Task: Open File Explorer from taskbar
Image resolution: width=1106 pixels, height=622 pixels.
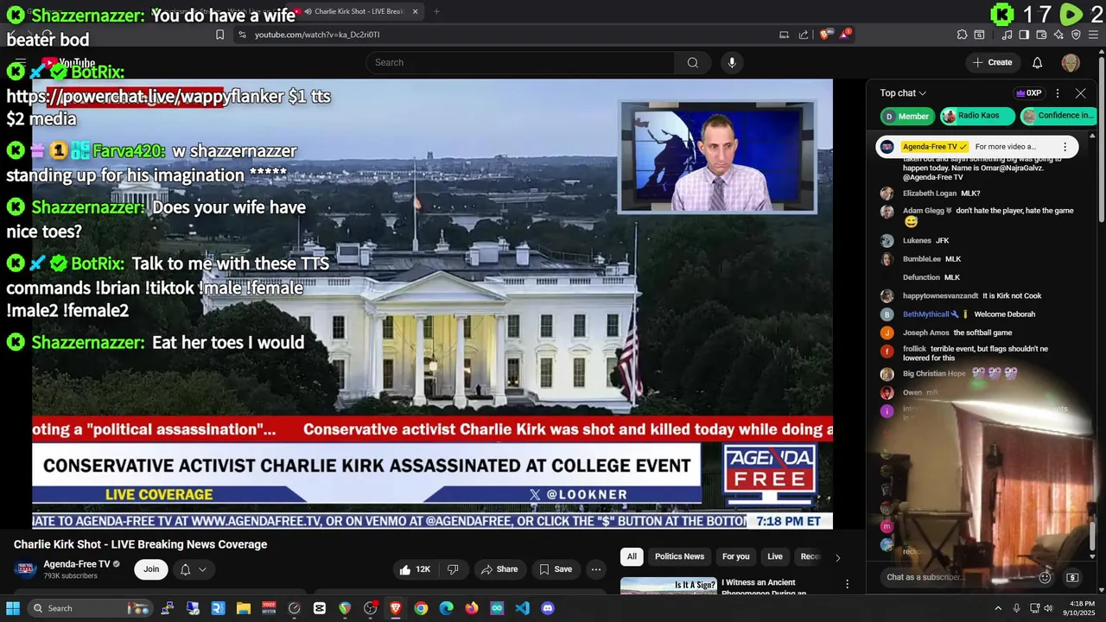Action: point(244,608)
